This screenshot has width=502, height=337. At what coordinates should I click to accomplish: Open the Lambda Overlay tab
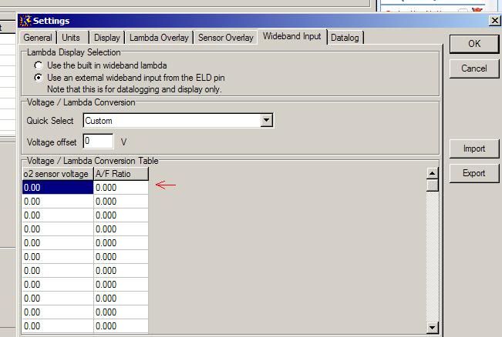tap(158, 38)
